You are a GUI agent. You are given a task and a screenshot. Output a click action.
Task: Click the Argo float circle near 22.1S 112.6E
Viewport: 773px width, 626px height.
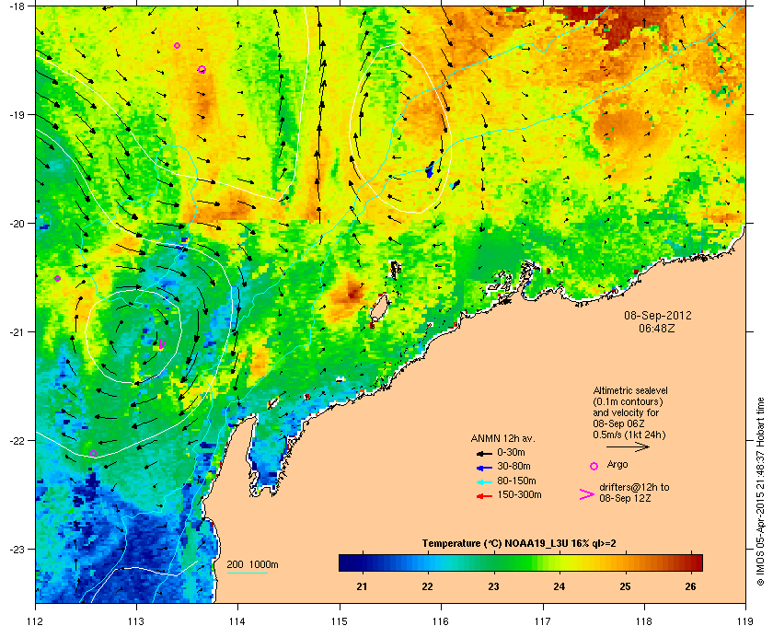[x=93, y=453]
